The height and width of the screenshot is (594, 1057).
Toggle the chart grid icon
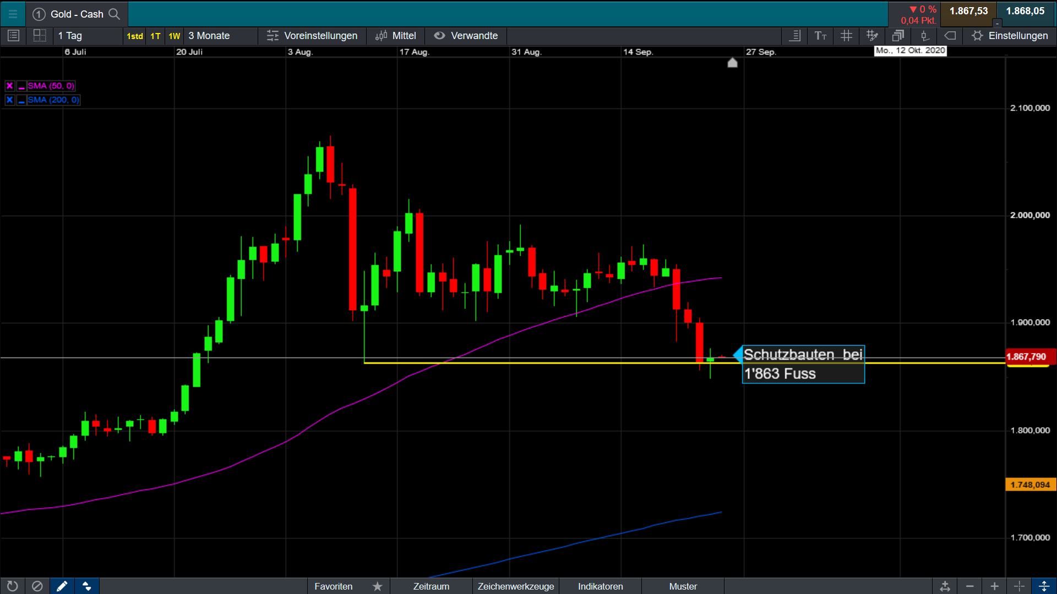[846, 36]
